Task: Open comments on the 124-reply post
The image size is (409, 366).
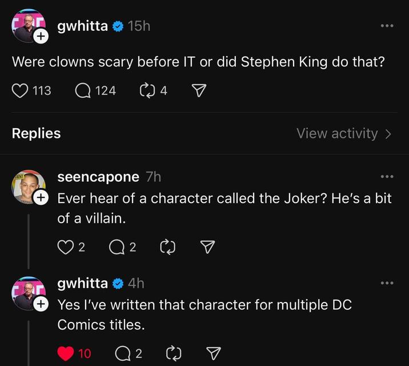Action: [85, 90]
